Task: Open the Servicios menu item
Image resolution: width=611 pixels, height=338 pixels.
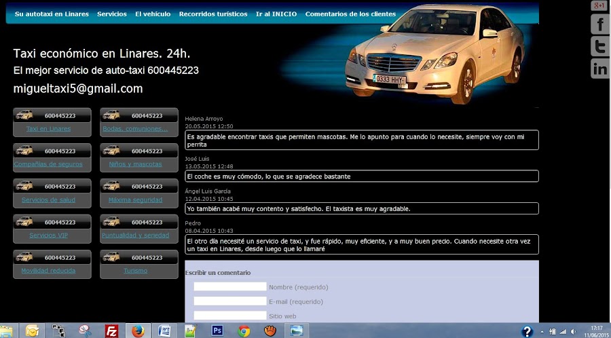Action: 112,14
